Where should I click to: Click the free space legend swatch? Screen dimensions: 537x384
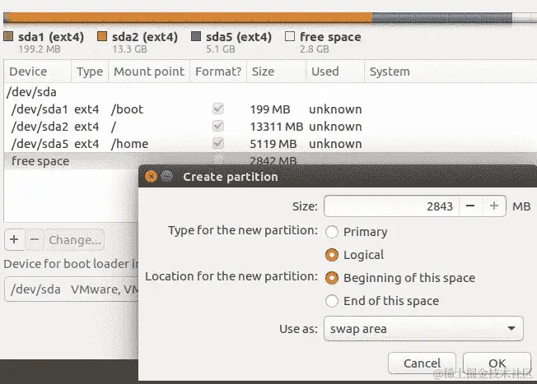[x=290, y=36]
